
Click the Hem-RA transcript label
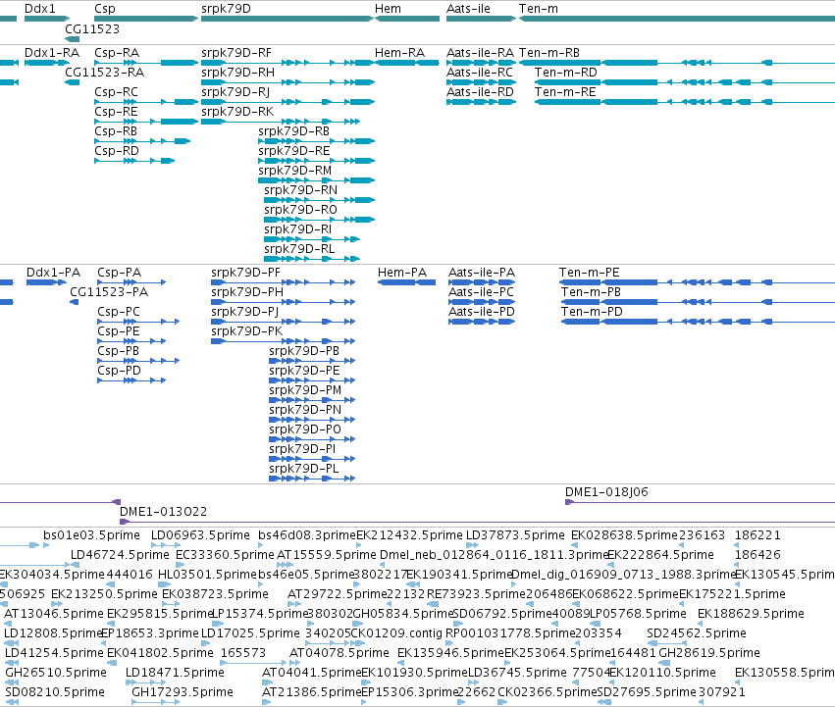click(400, 53)
